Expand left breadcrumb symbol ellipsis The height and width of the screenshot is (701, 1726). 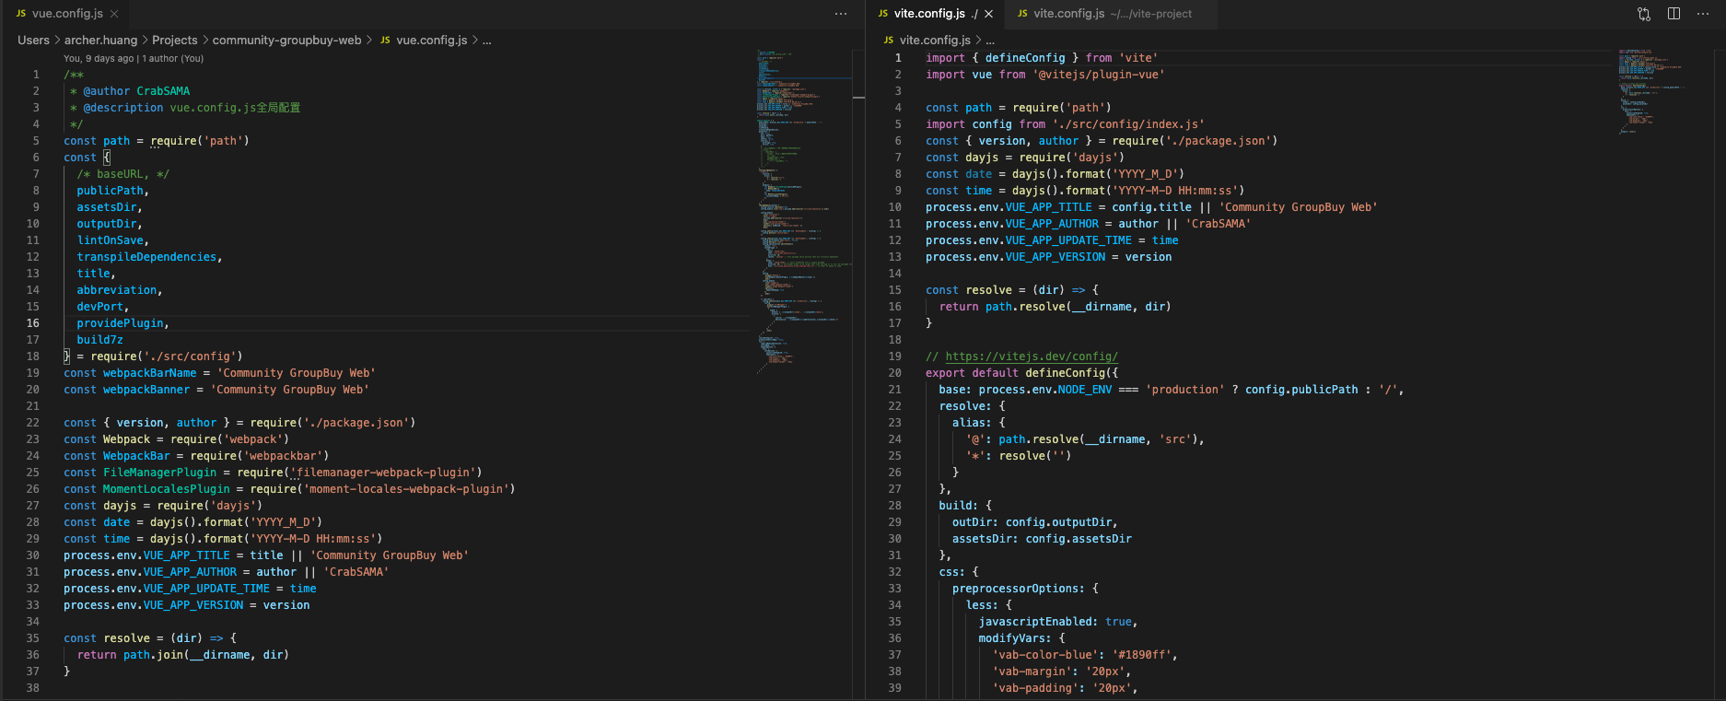coord(487,41)
